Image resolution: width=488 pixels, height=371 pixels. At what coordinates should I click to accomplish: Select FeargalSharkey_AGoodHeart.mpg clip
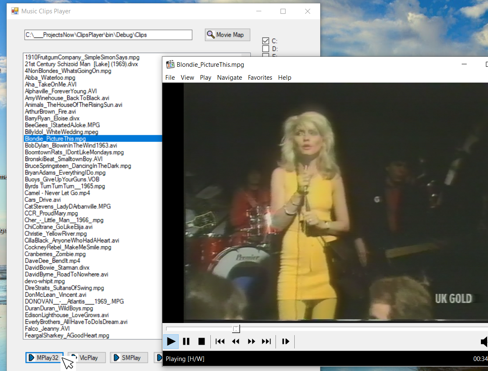pyautogui.click(x=67, y=336)
